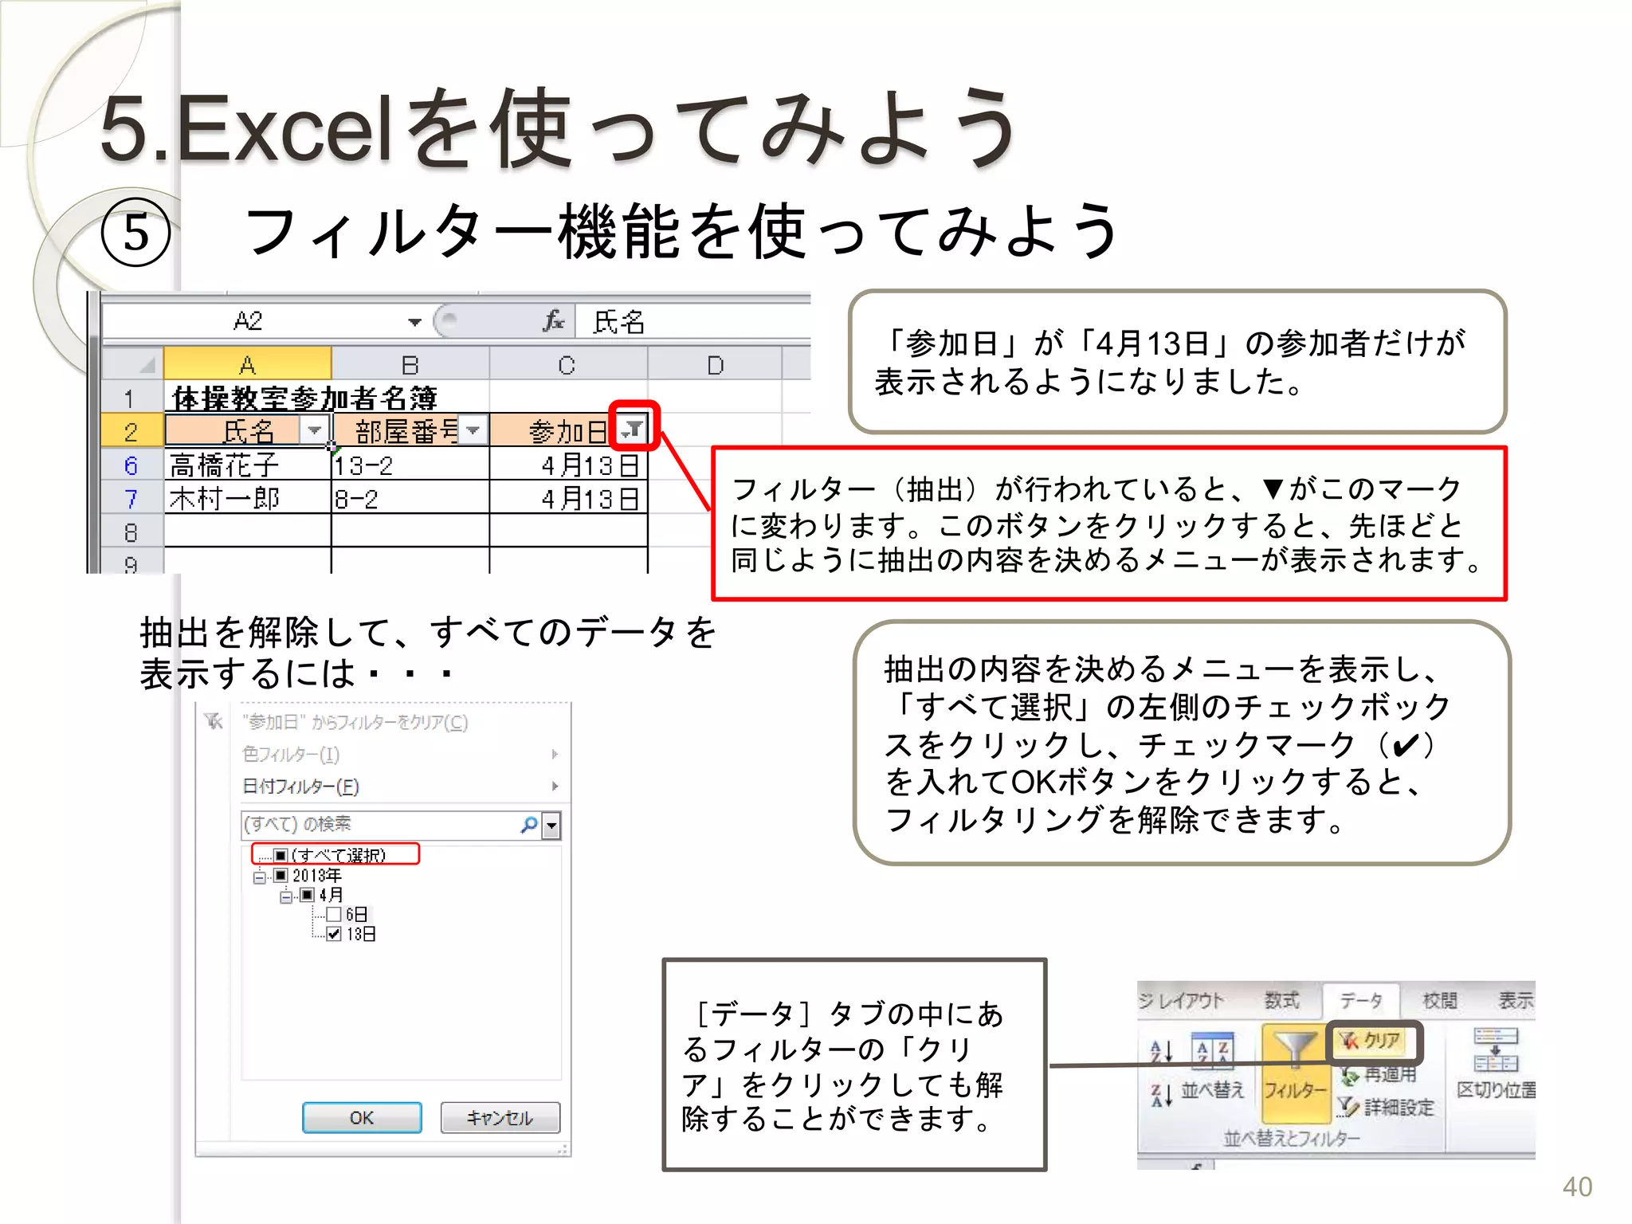Toggle the 2013年 checkbox

pos(280,875)
